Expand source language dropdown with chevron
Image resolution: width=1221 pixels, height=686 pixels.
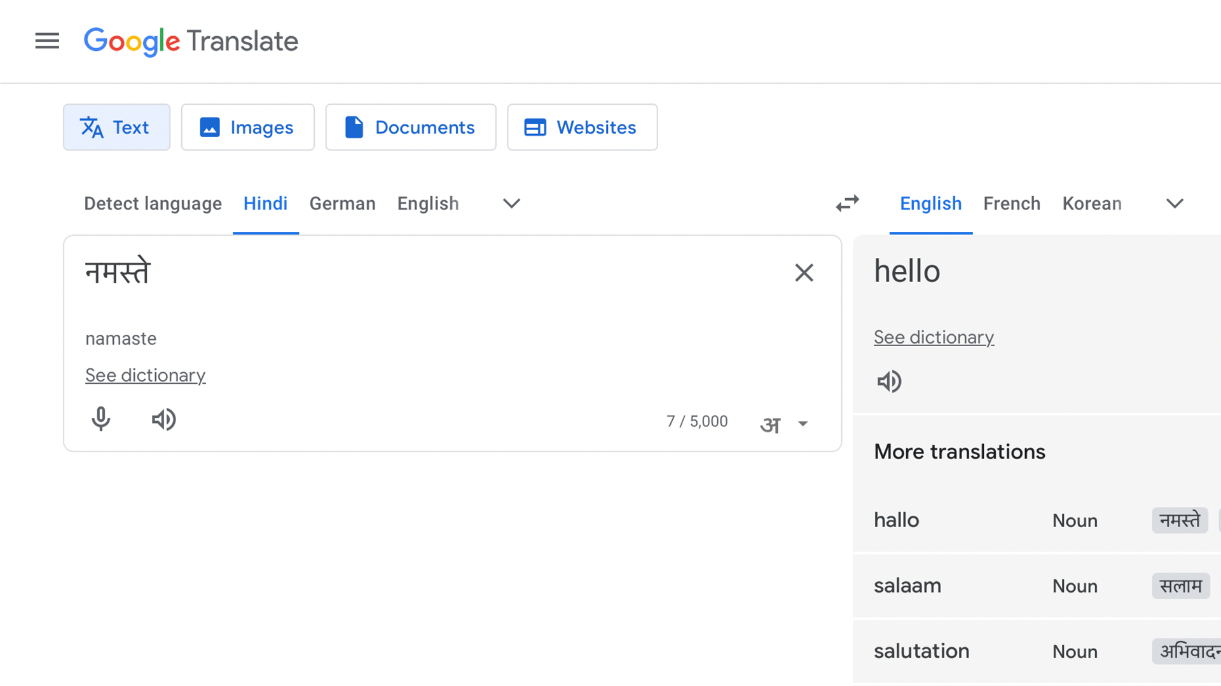coord(511,203)
